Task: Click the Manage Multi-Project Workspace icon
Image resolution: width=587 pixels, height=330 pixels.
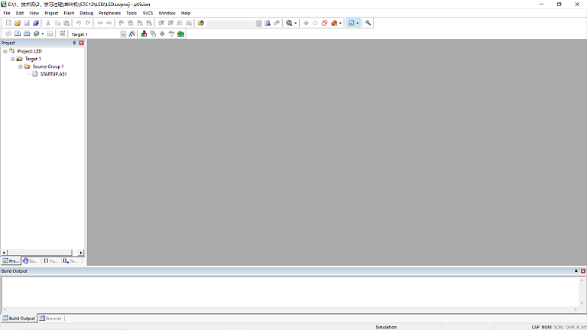Action: click(x=153, y=34)
